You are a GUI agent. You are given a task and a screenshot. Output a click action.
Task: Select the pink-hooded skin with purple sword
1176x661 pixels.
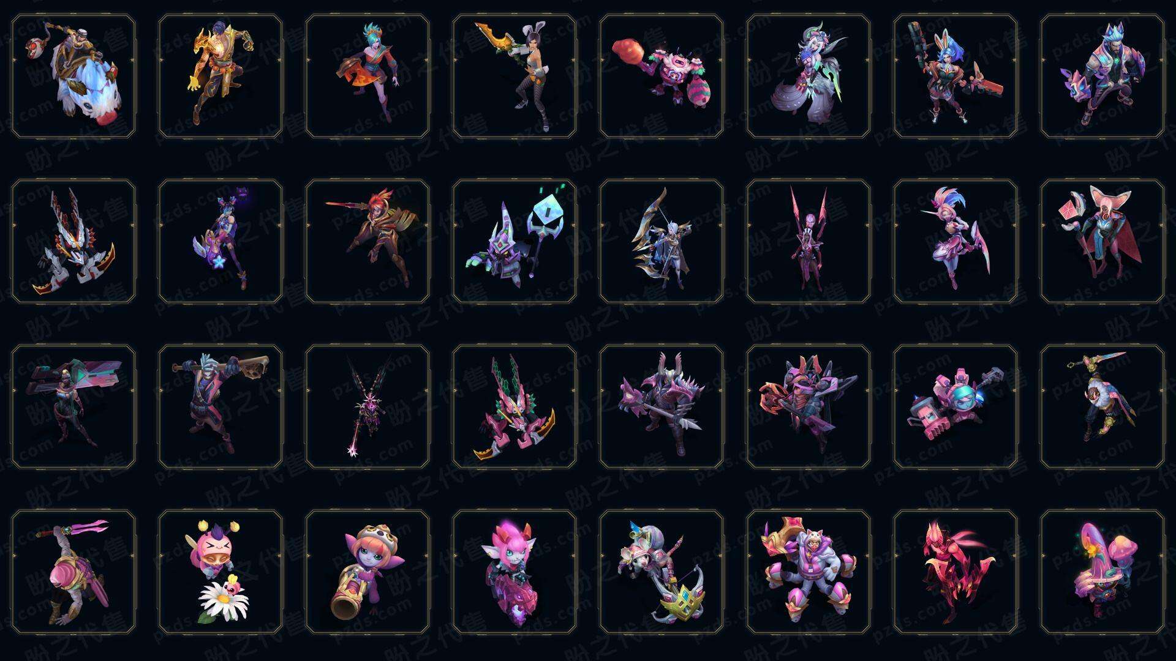point(73,572)
